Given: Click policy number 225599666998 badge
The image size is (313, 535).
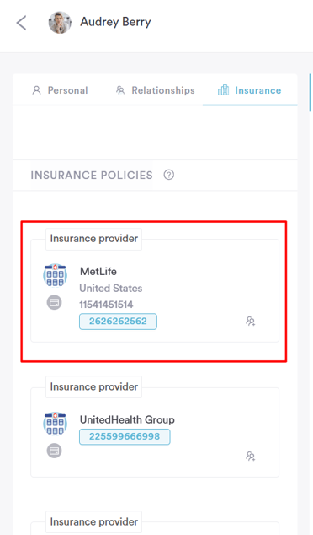Looking at the screenshot, I should (125, 437).
